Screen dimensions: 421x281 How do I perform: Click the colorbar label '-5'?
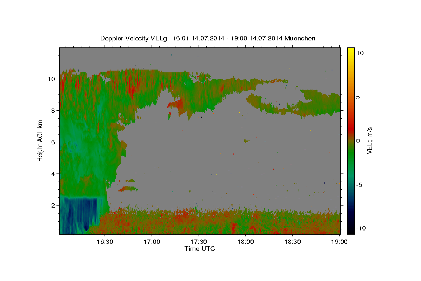359,185
